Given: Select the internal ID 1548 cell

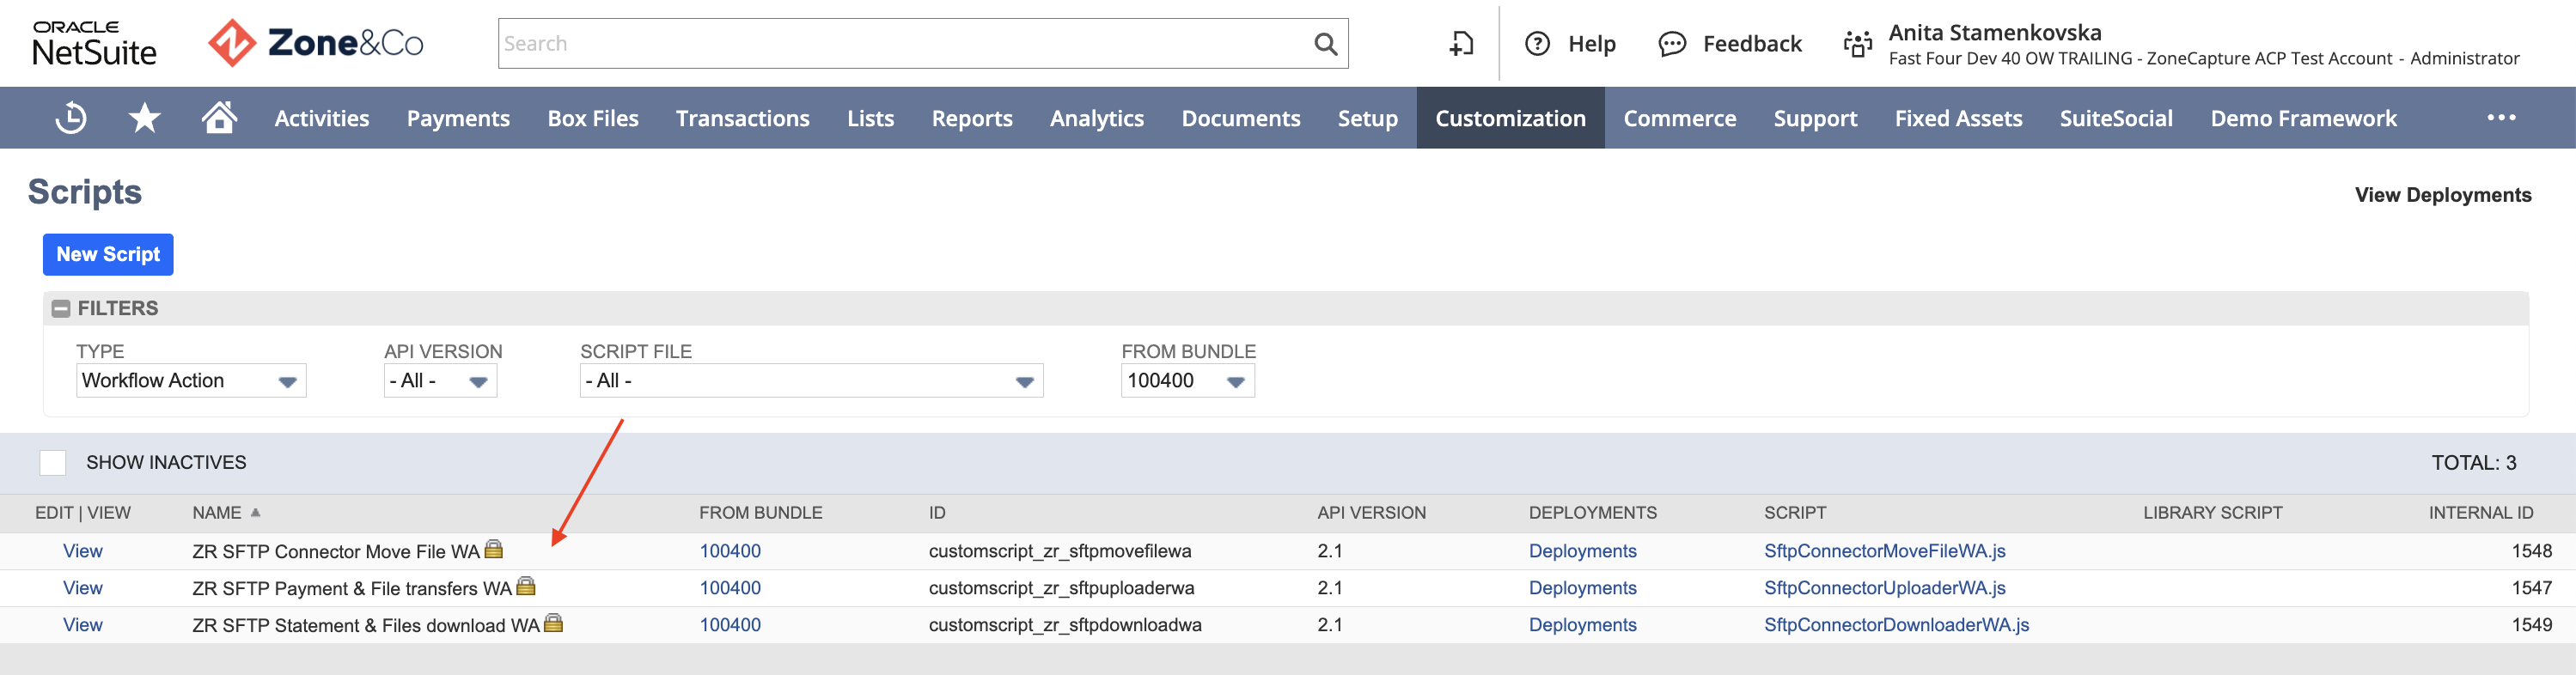Looking at the screenshot, I should pyautogui.click(x=2531, y=551).
